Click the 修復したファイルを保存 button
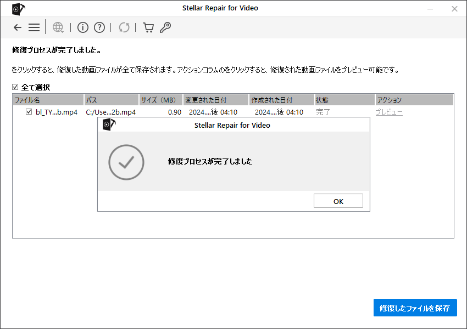 (415, 308)
